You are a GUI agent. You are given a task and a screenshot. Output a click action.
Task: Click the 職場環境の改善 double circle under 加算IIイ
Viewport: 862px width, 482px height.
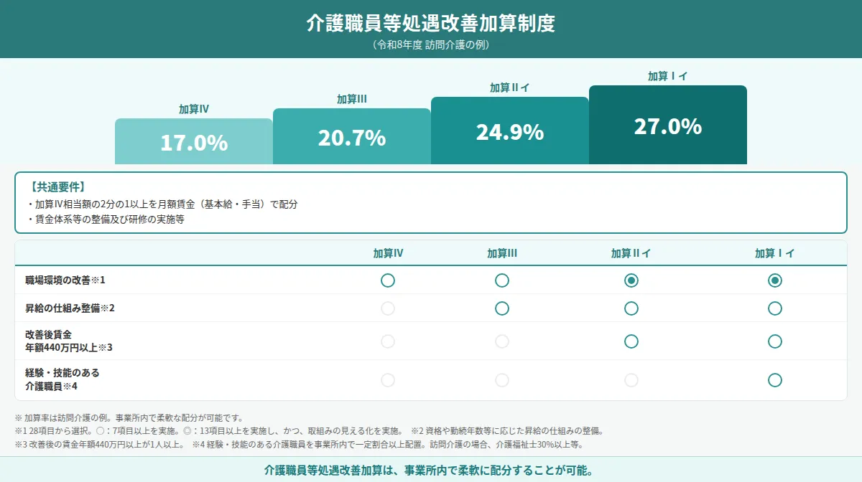pyautogui.click(x=631, y=280)
